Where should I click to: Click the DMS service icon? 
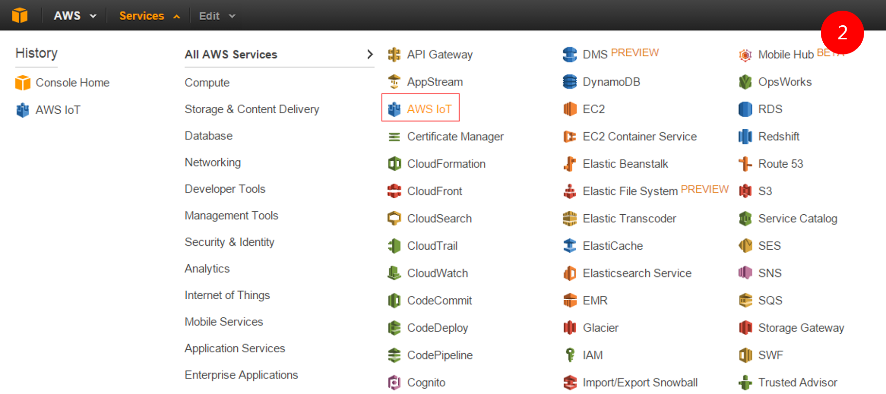point(570,54)
